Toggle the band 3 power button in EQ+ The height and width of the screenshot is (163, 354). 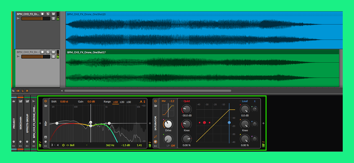(63, 145)
